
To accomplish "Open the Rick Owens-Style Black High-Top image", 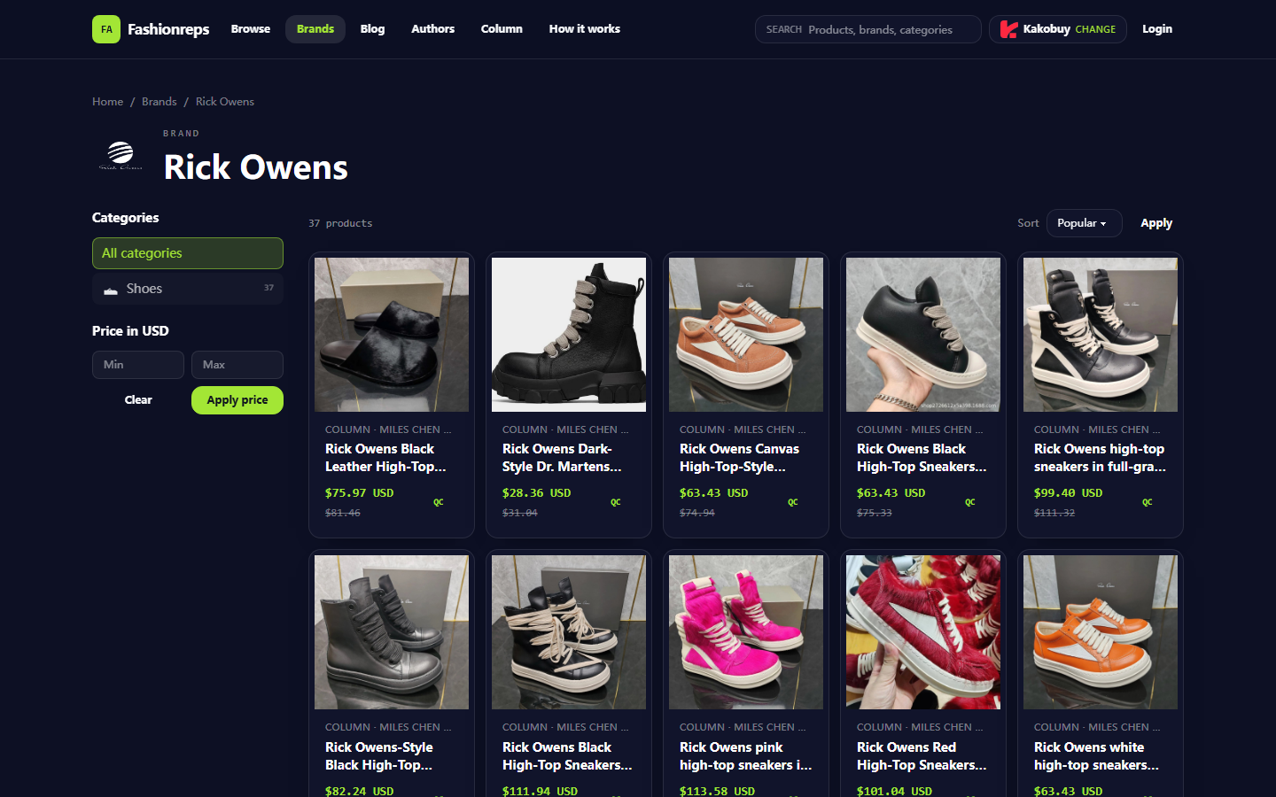I will (x=392, y=632).
